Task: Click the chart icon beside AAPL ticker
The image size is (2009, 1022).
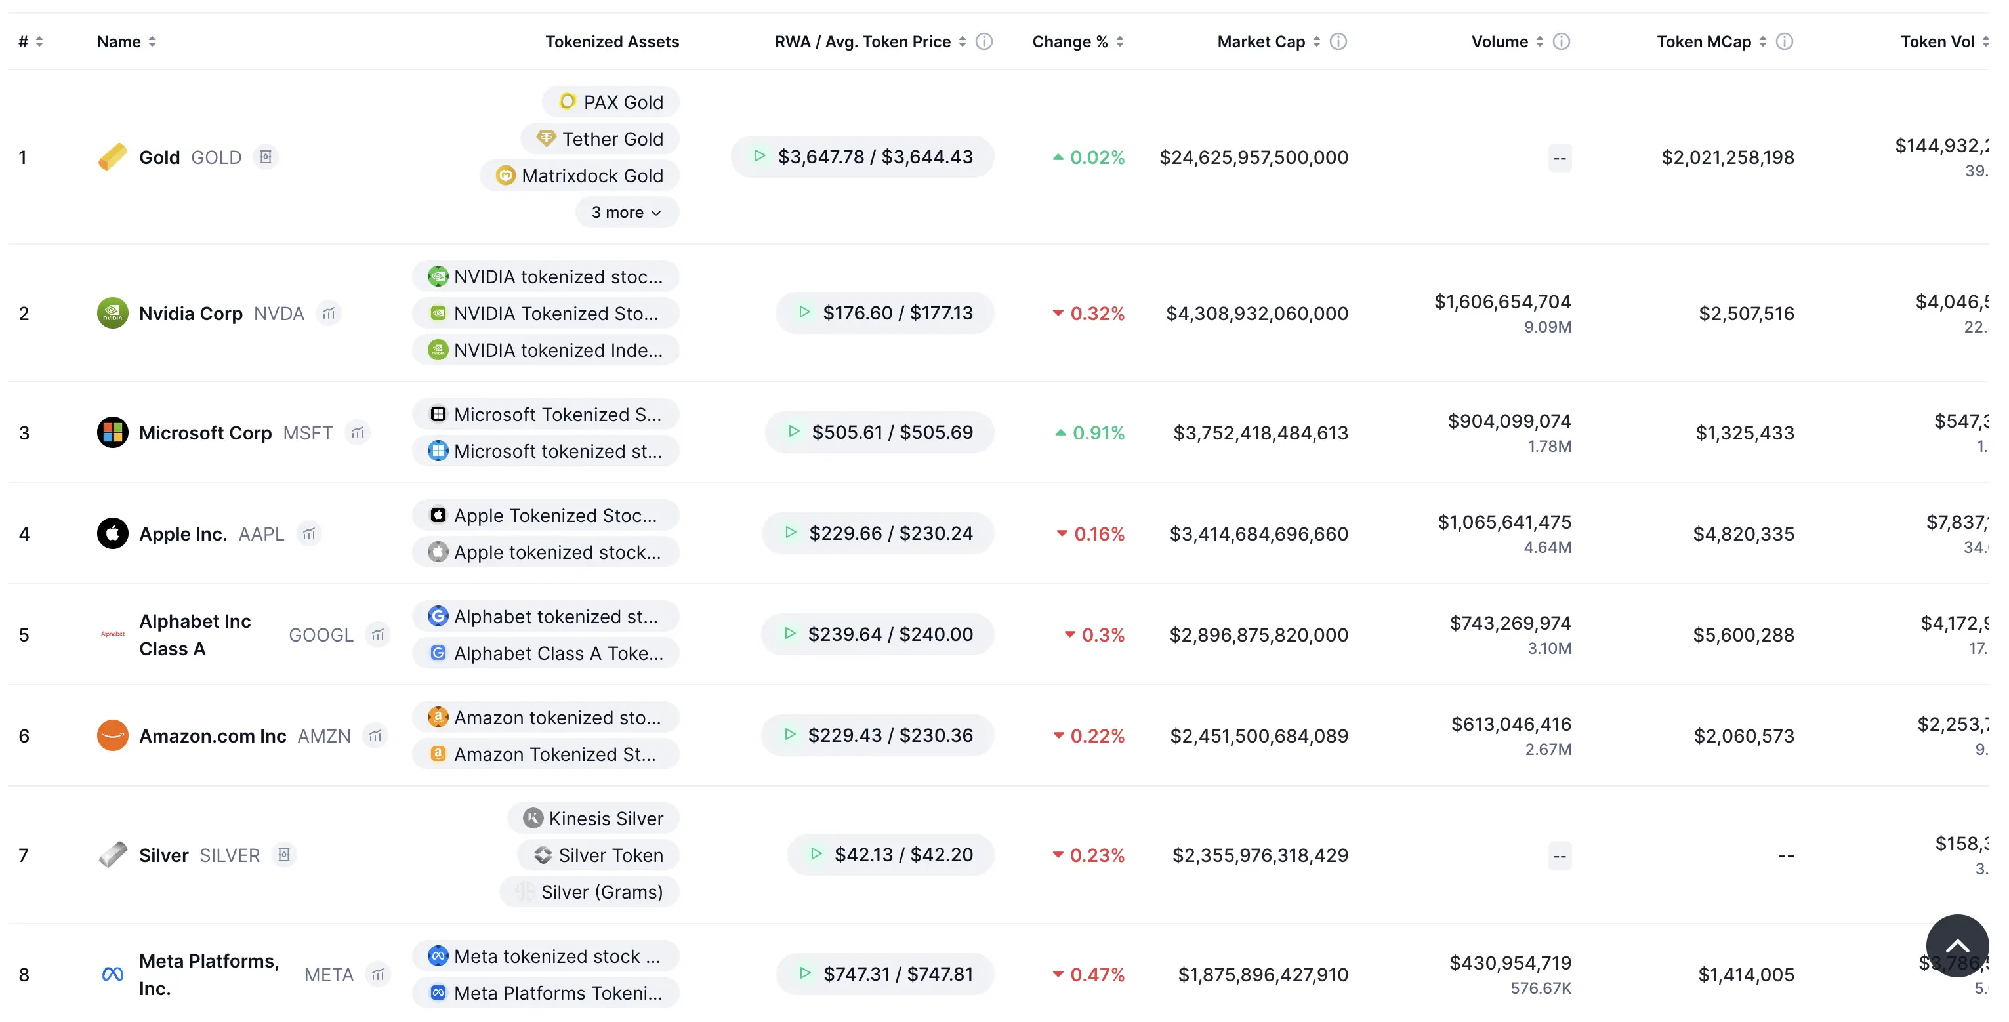Action: 310,534
